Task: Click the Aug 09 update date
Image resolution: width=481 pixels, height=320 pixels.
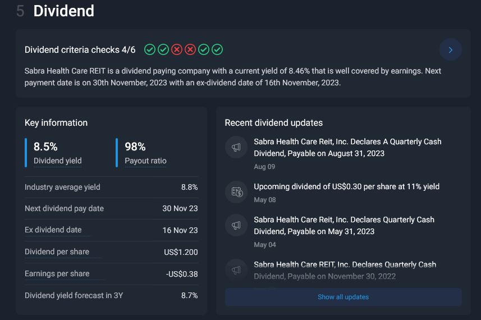Action: [x=264, y=167]
